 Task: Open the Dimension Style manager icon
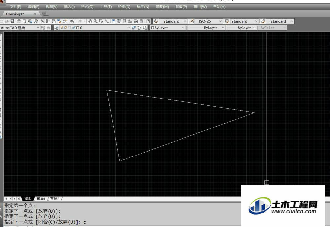(x=191, y=21)
